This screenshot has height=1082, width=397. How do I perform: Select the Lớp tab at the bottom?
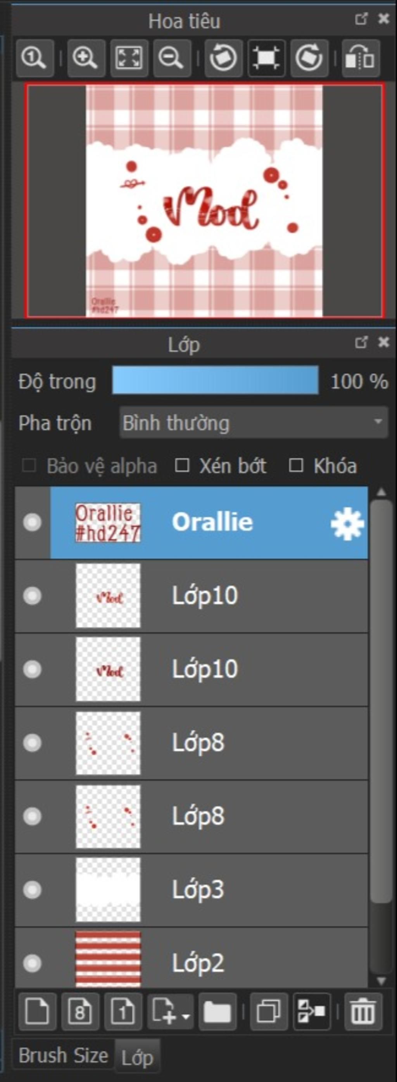click(x=137, y=1057)
